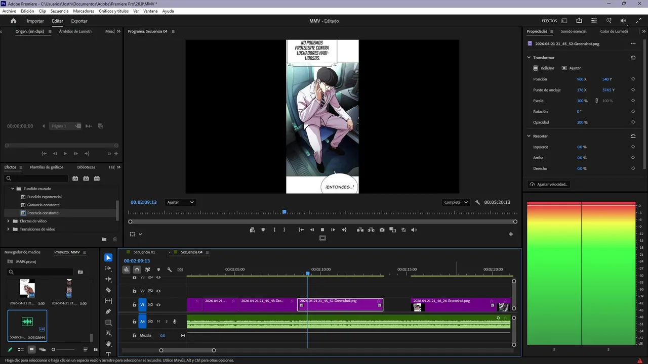Click Mark Out bracket button
648x364 pixels.
point(284,230)
